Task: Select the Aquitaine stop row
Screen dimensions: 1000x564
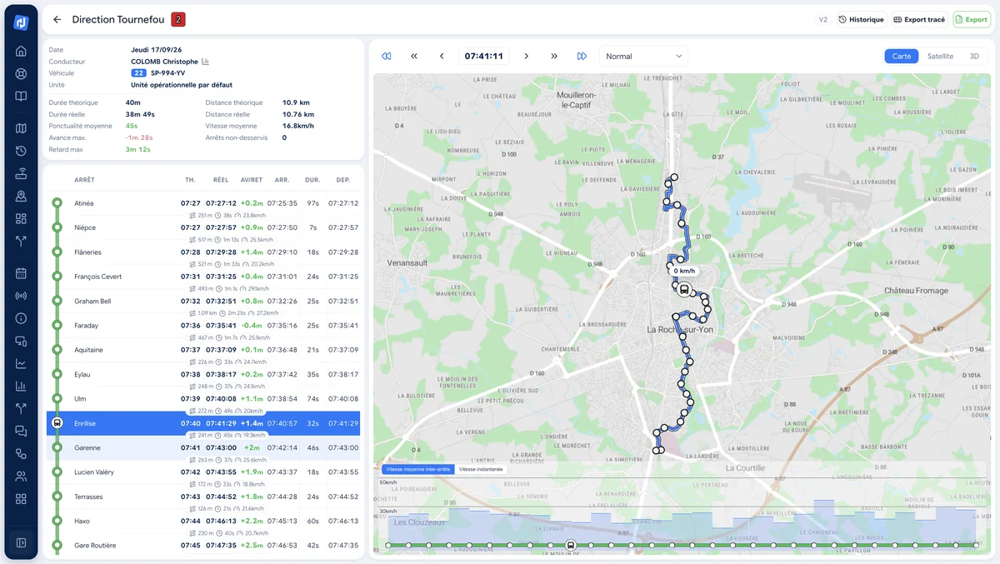Action: pos(203,350)
